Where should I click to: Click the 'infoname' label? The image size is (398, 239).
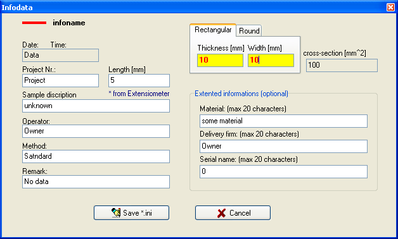[x=69, y=23]
